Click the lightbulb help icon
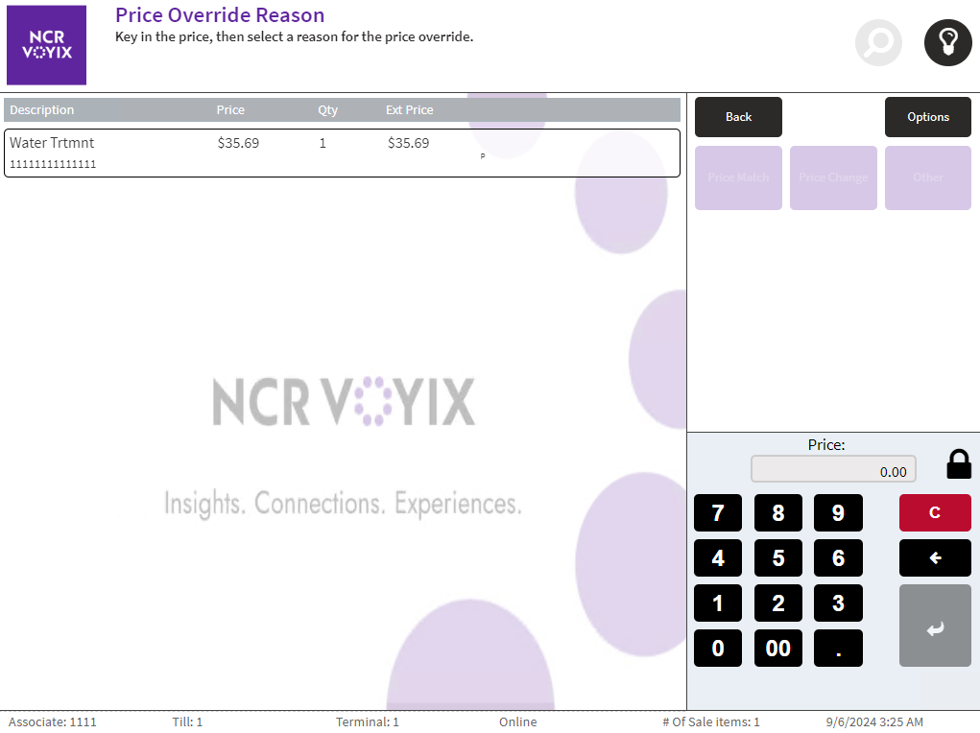 point(947,43)
